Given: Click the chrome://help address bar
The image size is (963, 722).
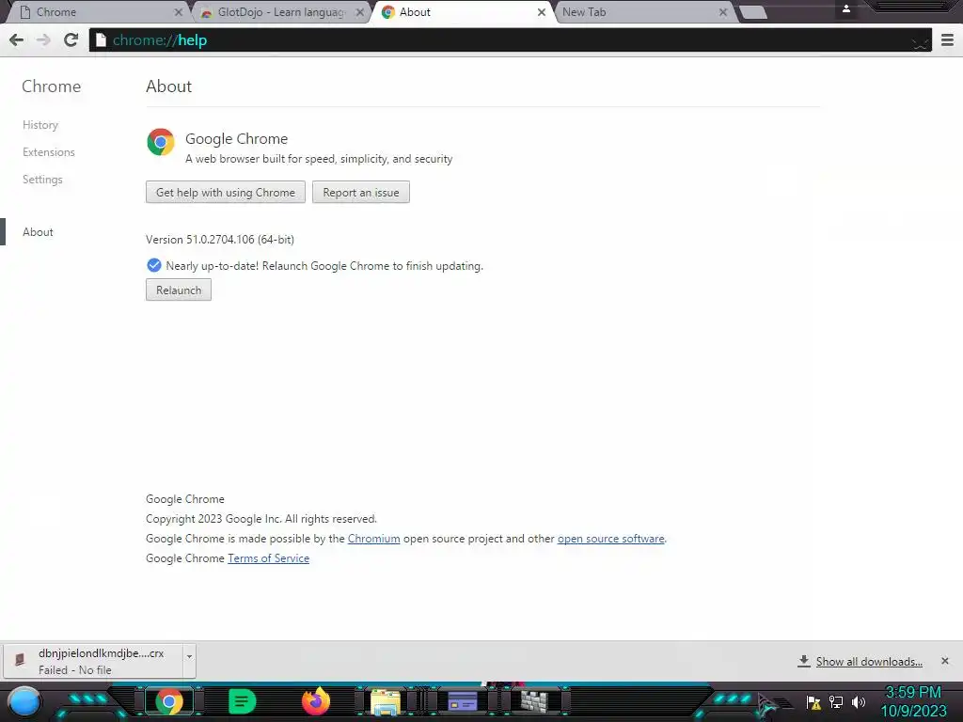Looking at the screenshot, I should 511,39.
